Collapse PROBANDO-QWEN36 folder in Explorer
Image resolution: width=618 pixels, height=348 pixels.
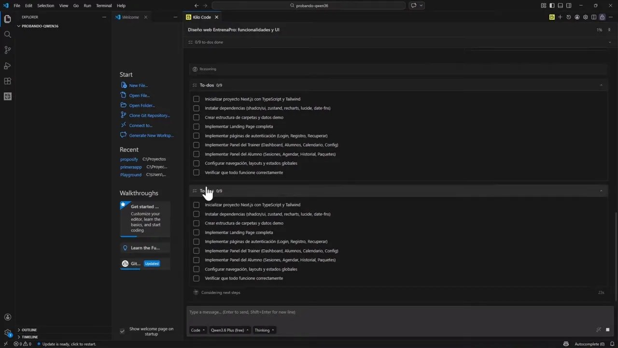[40, 26]
